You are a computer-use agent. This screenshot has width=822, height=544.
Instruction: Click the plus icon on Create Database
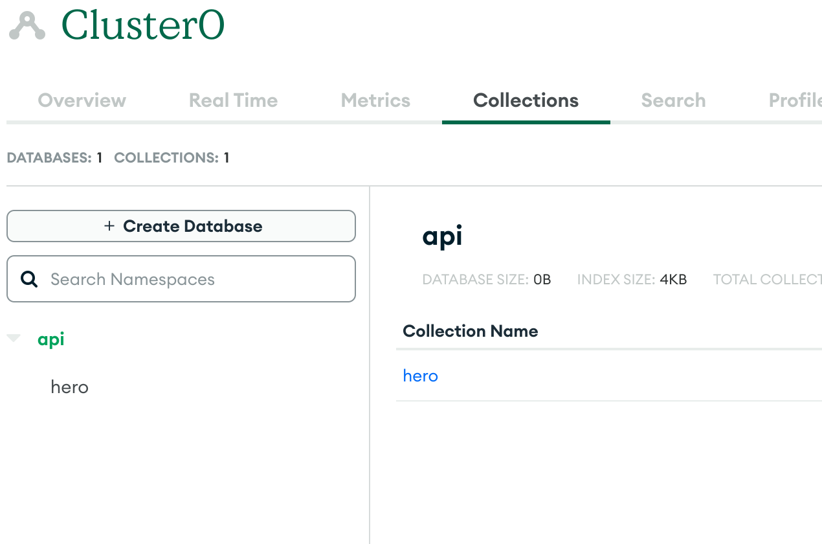pyautogui.click(x=109, y=226)
